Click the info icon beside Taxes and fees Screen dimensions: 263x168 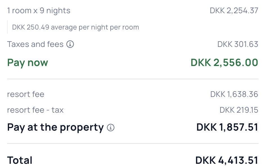point(70,44)
